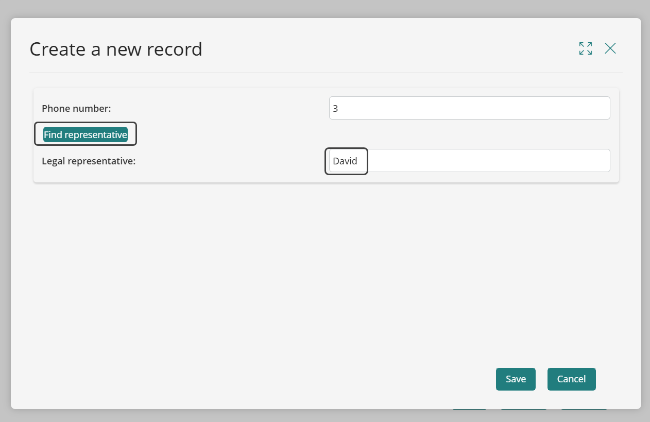
Task: Place cursor at right end of Phone number field
Action: click(x=603, y=108)
